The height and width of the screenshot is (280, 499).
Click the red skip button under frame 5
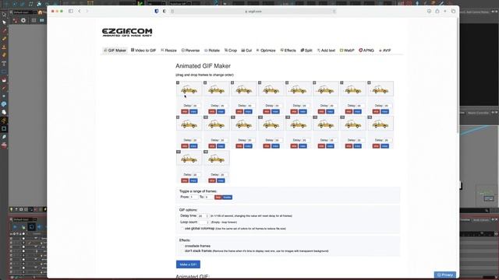294,112
